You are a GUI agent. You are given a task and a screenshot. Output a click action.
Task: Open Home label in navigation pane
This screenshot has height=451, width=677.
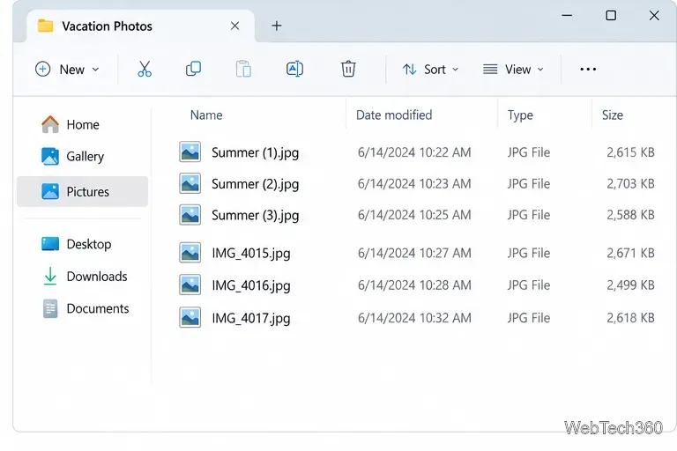[x=83, y=125]
